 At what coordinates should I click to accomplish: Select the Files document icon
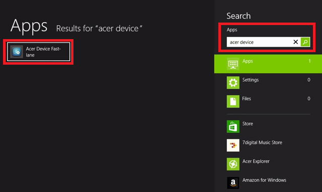click(233, 101)
